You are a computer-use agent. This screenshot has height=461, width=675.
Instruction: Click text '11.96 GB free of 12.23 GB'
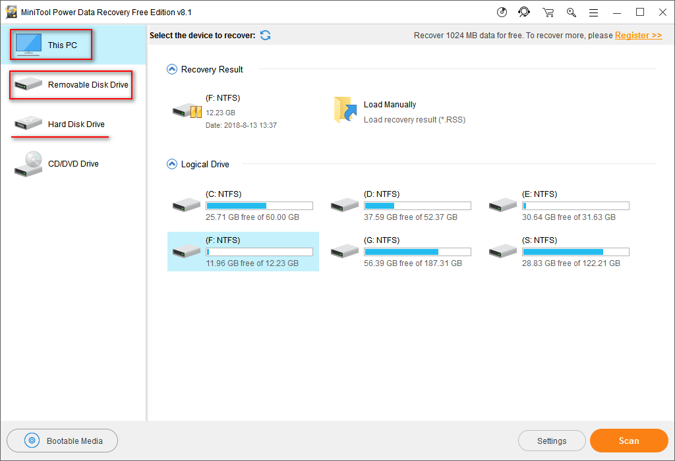pyautogui.click(x=252, y=263)
